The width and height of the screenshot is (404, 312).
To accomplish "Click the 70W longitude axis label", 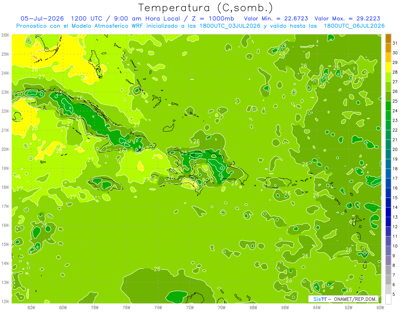I will tap(222, 307).
